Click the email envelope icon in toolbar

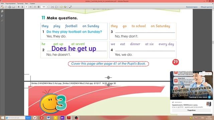click(13, 7)
